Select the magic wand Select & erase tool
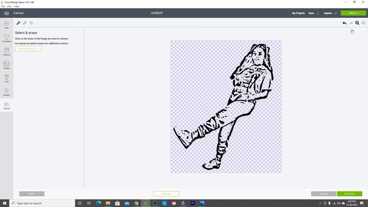The width and height of the screenshot is (368, 207). click(x=18, y=23)
